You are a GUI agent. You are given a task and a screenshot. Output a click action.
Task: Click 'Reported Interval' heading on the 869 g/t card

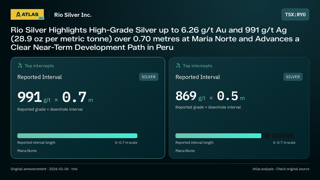pyautogui.click(x=198, y=77)
